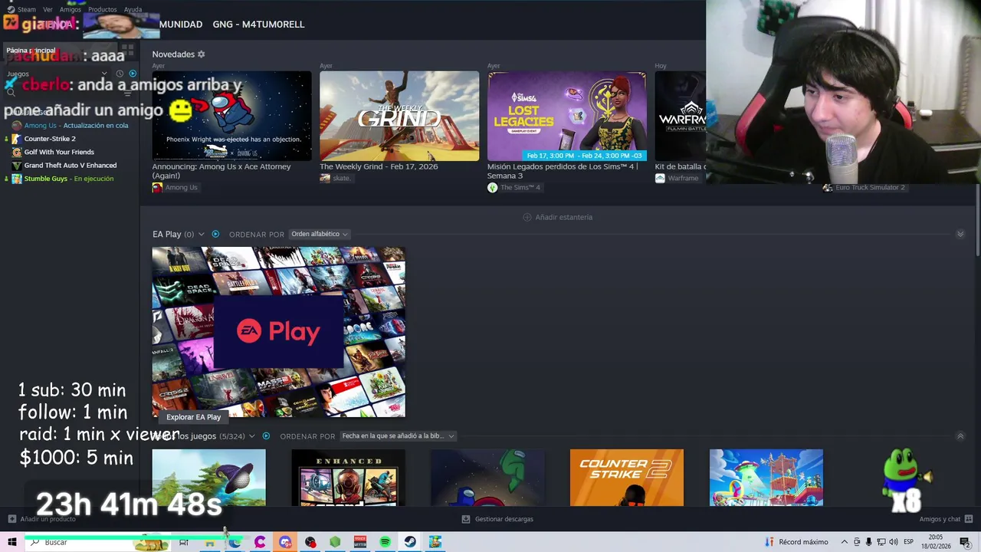Open the green cube taskbar app
This screenshot has width=981, height=552.
pos(335,542)
